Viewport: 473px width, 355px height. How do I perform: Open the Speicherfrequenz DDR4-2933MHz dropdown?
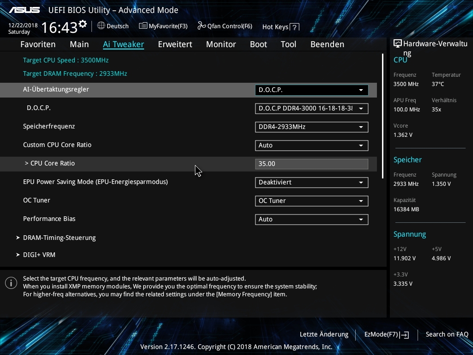(x=312, y=127)
